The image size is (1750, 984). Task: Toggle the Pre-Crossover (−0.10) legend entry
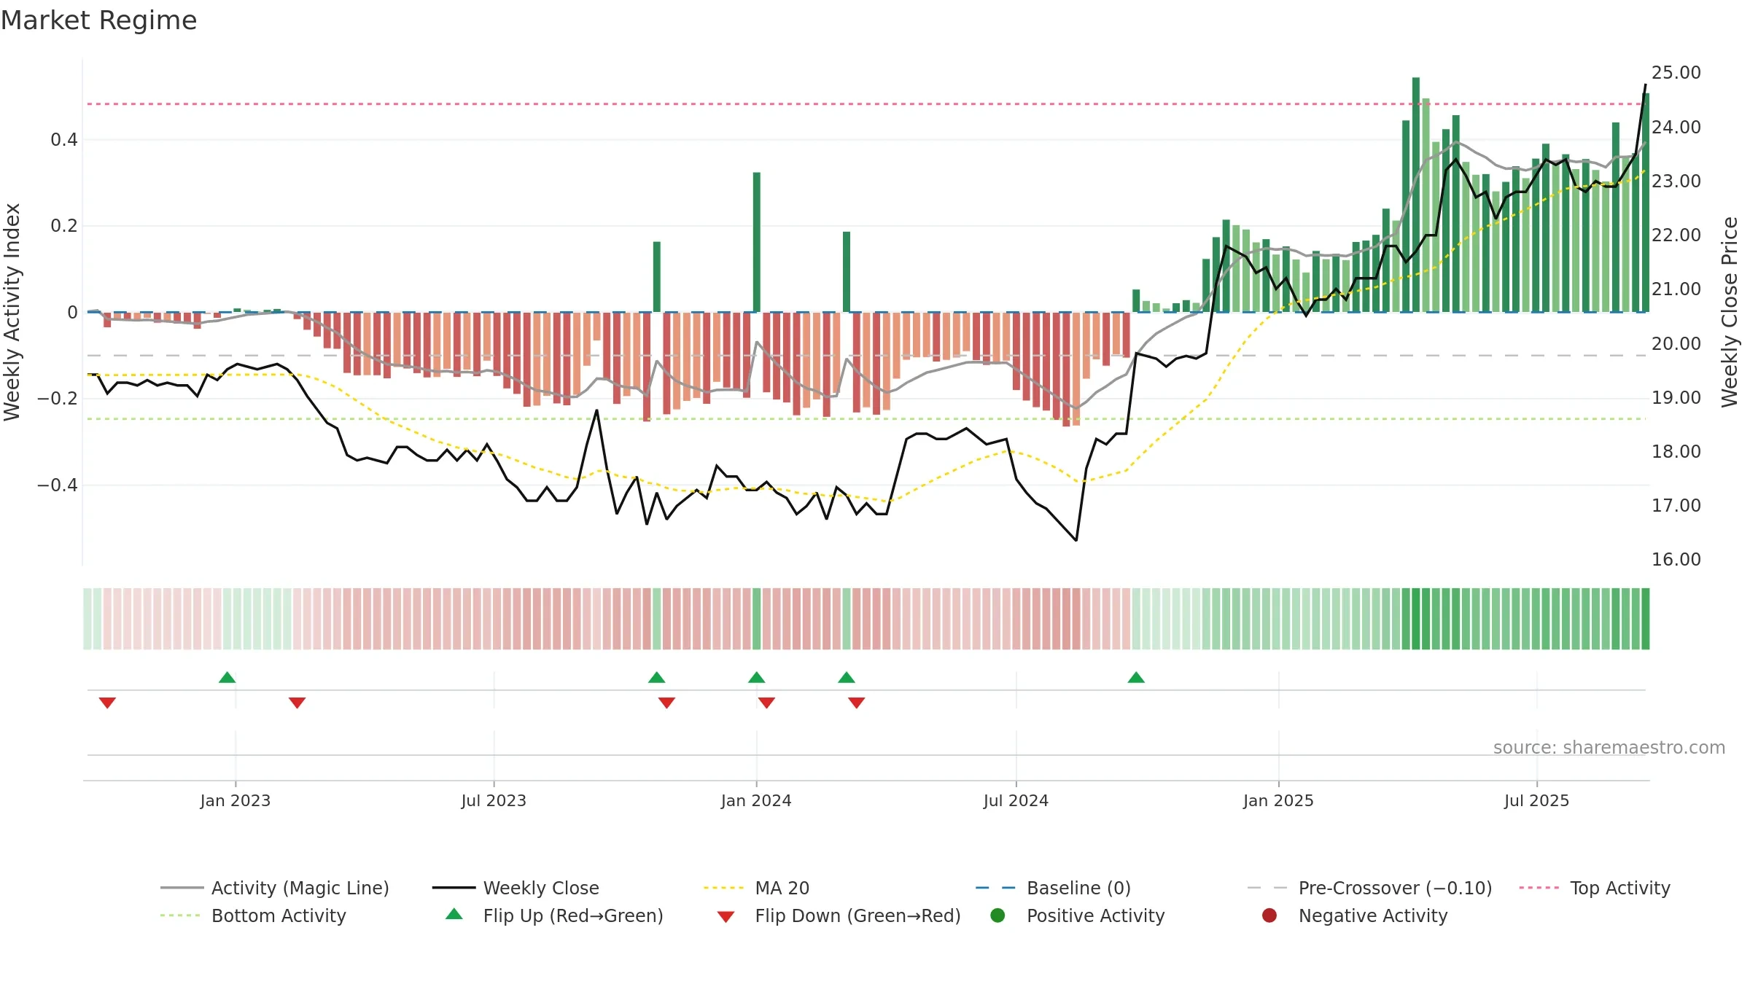1369,888
